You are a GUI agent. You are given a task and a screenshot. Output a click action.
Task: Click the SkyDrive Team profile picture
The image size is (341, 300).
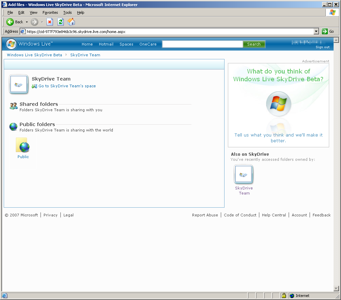pyautogui.click(x=19, y=84)
